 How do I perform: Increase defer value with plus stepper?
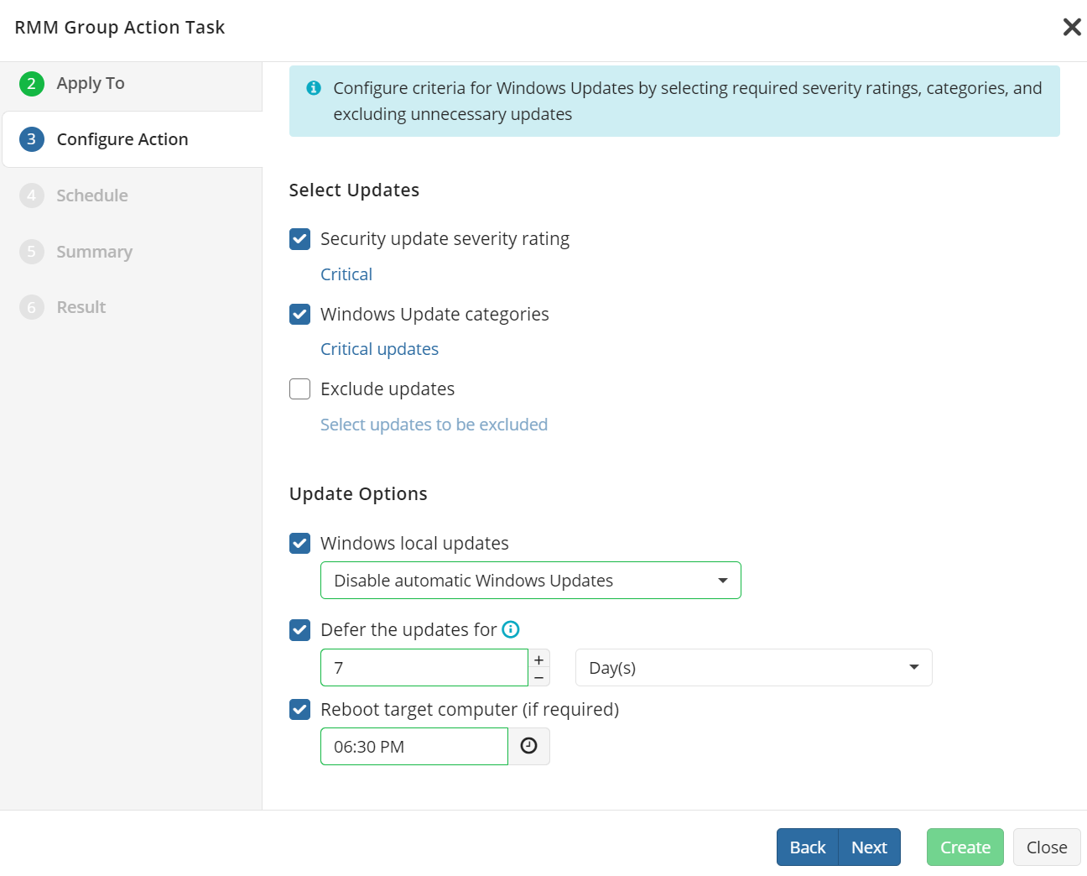pyautogui.click(x=539, y=660)
